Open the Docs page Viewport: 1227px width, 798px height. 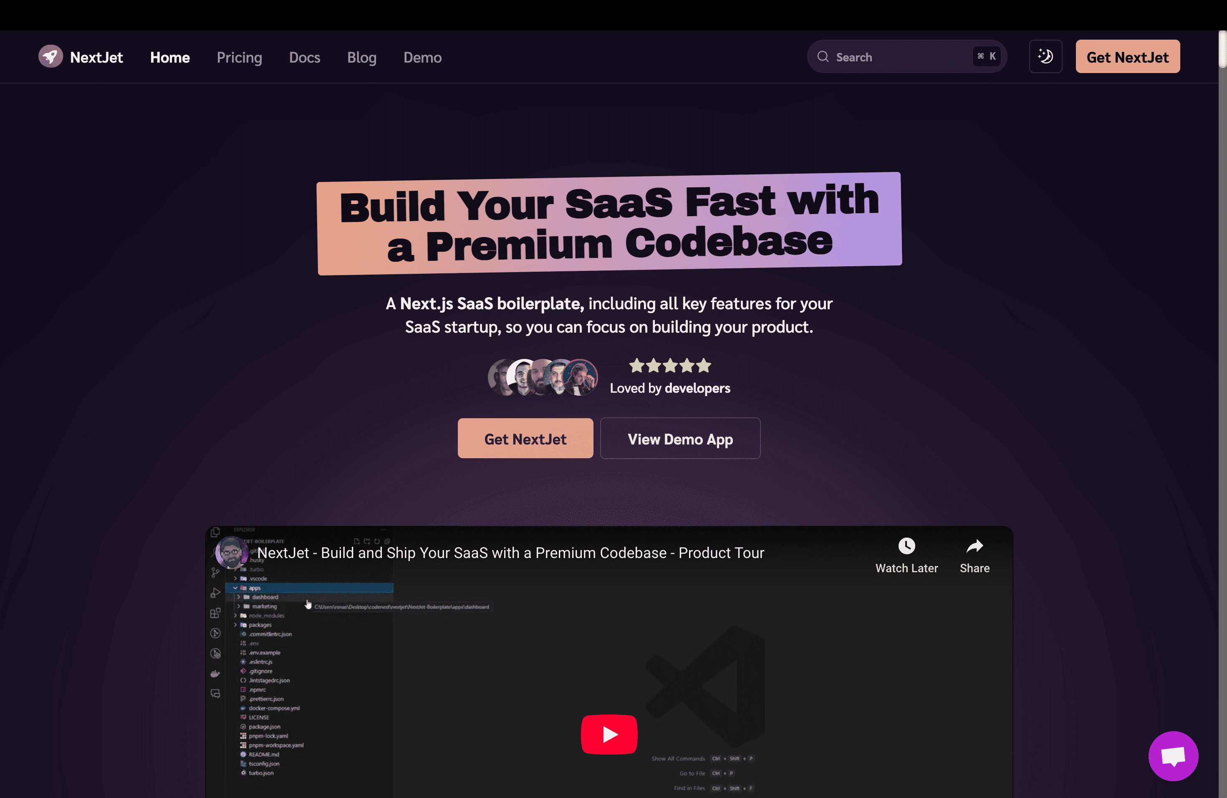click(305, 57)
